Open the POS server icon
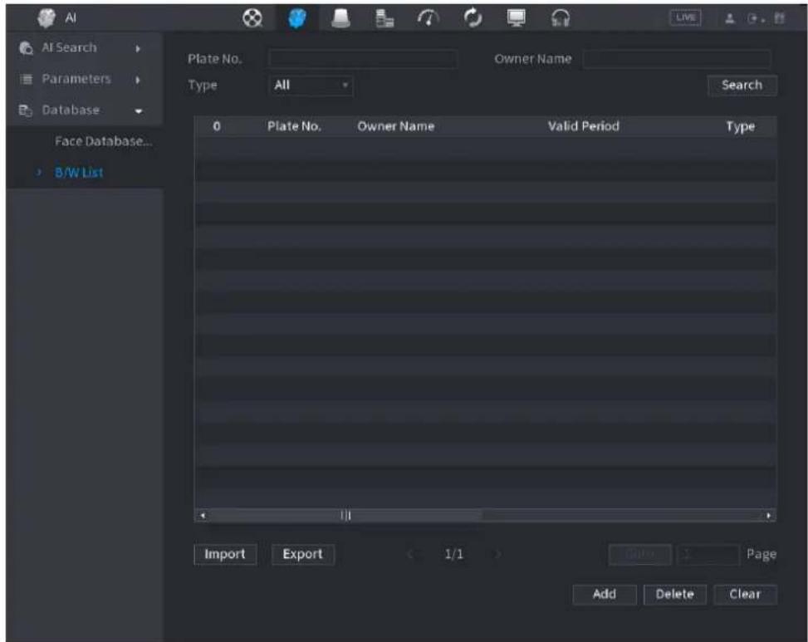This screenshot has width=808, height=642. point(384,18)
